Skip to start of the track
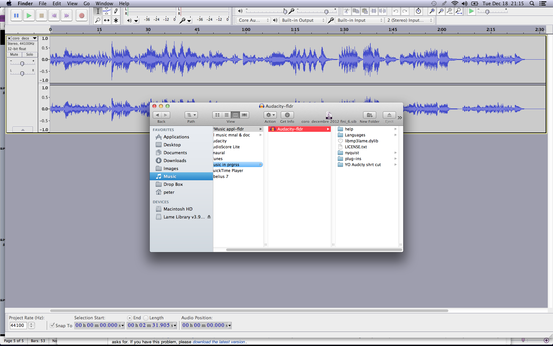This screenshot has width=553, height=346. (x=54, y=15)
